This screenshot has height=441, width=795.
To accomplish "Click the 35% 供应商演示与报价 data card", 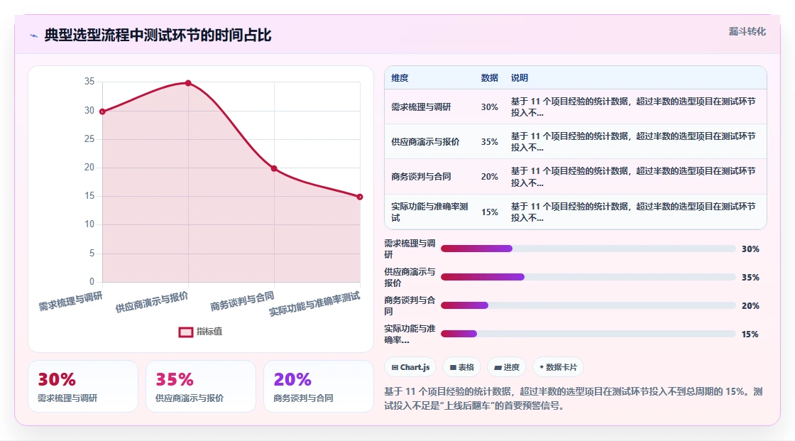I will [201, 387].
